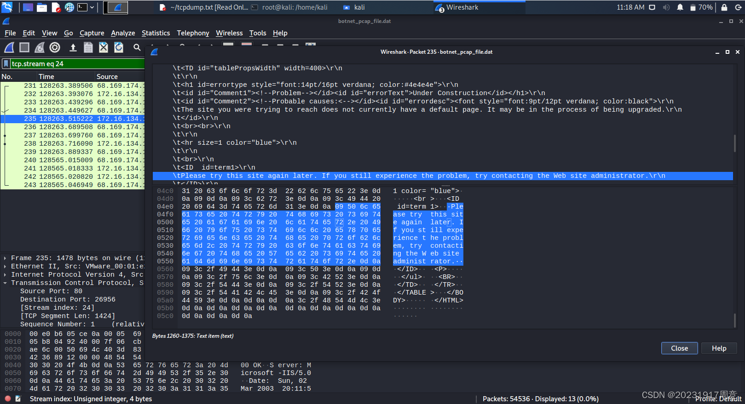Image resolution: width=745 pixels, height=404 pixels.
Task: Open the View menu
Action: point(50,33)
